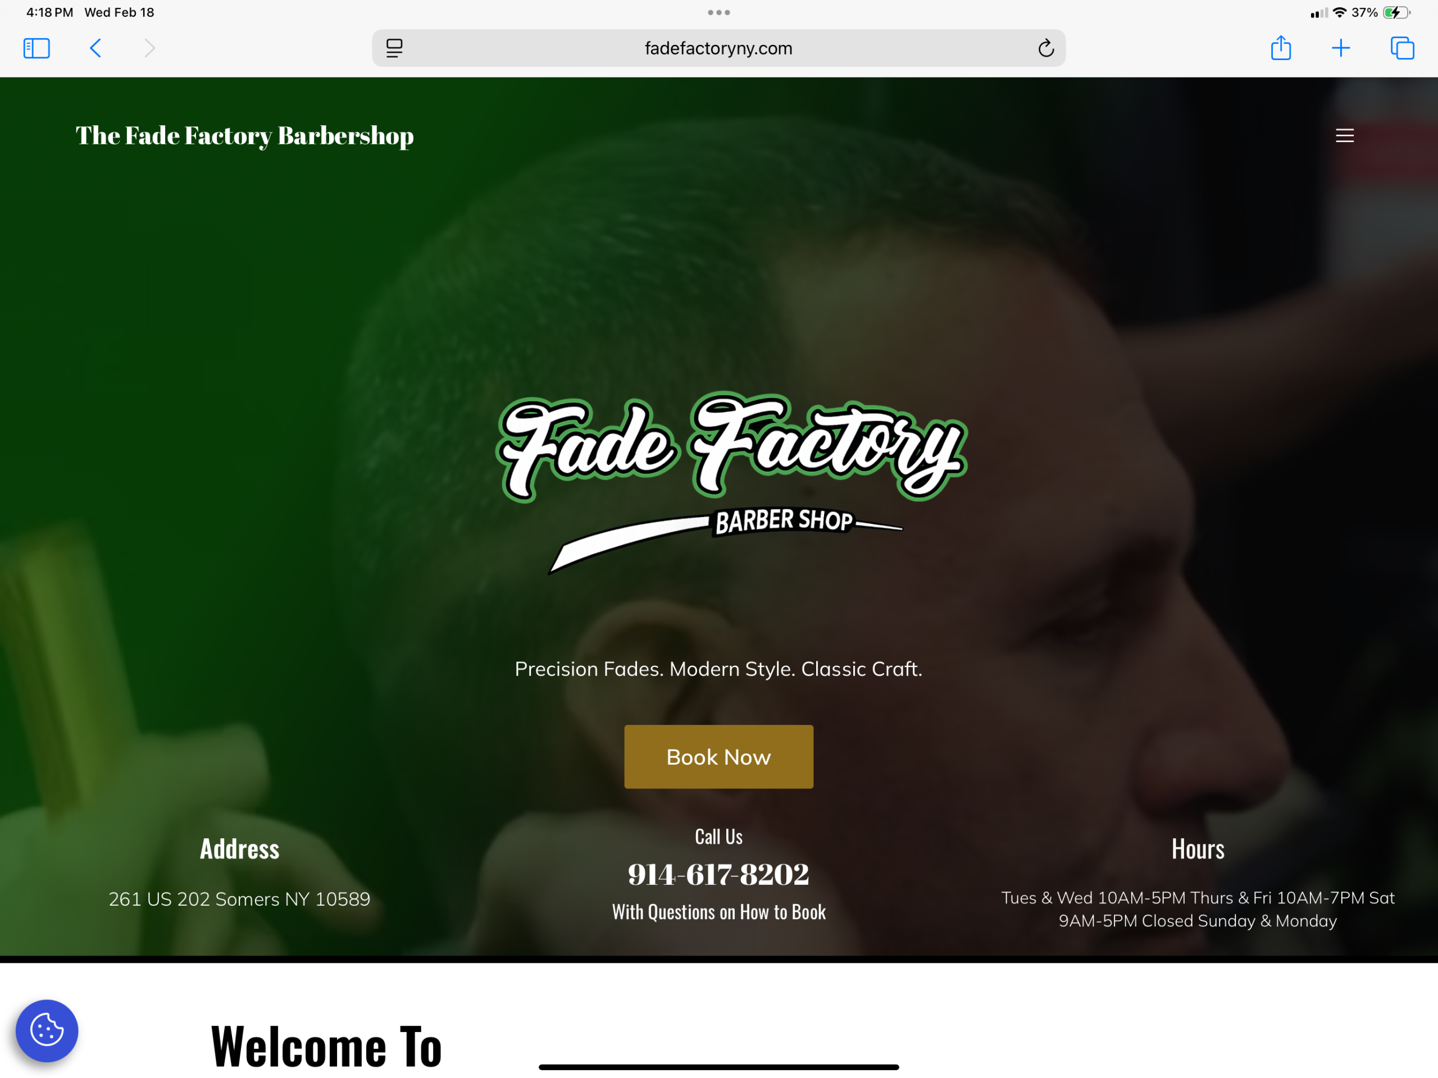Reload the fadefactoryny.com page
The image size is (1438, 1078).
point(1045,48)
